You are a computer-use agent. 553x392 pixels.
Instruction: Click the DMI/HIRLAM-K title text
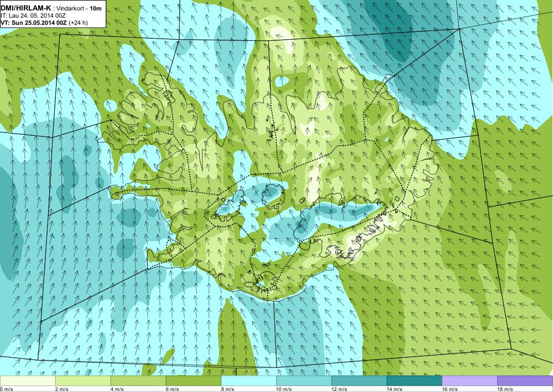click(26, 8)
